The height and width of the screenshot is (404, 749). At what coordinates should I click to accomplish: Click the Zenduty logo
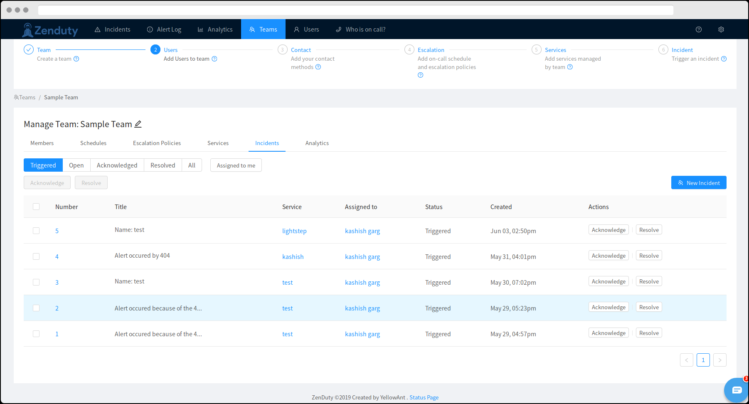(50, 30)
